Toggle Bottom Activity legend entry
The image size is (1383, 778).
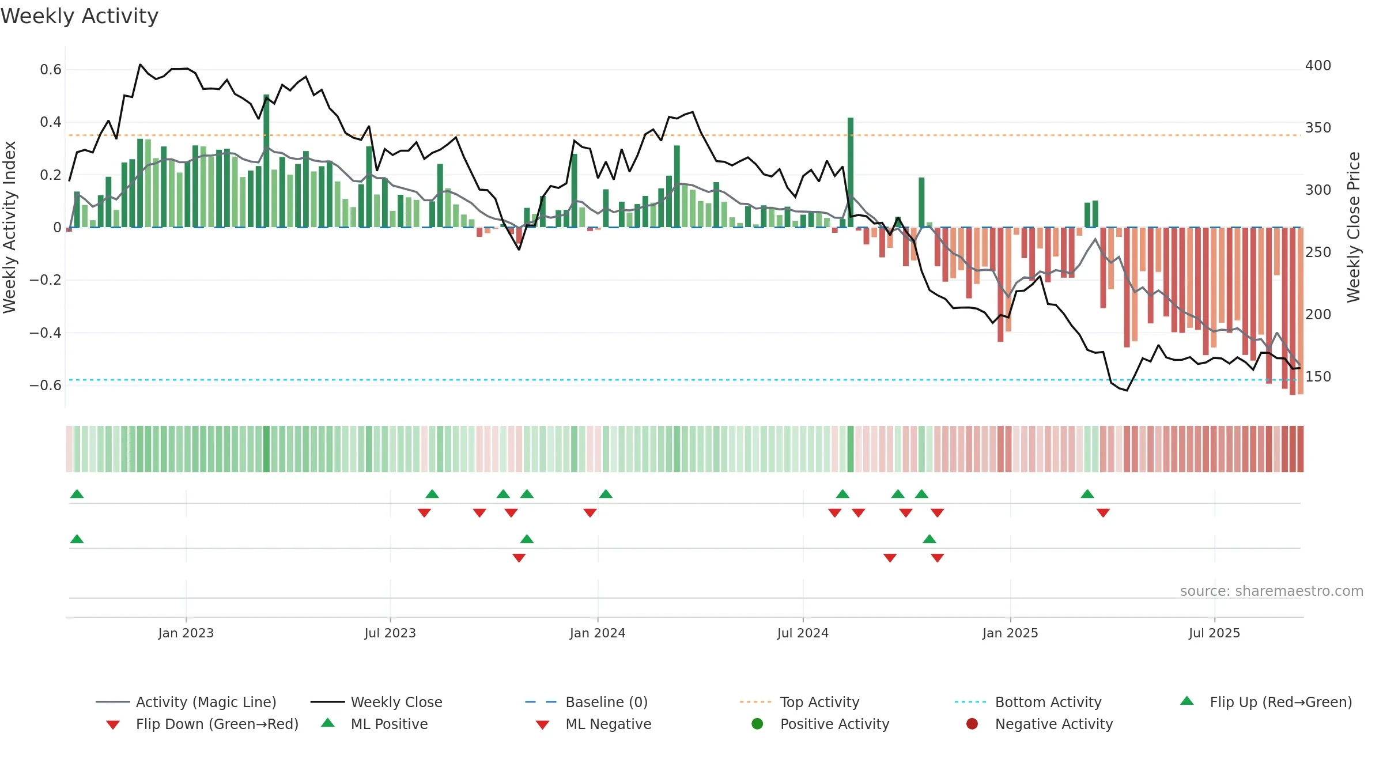pos(1028,702)
